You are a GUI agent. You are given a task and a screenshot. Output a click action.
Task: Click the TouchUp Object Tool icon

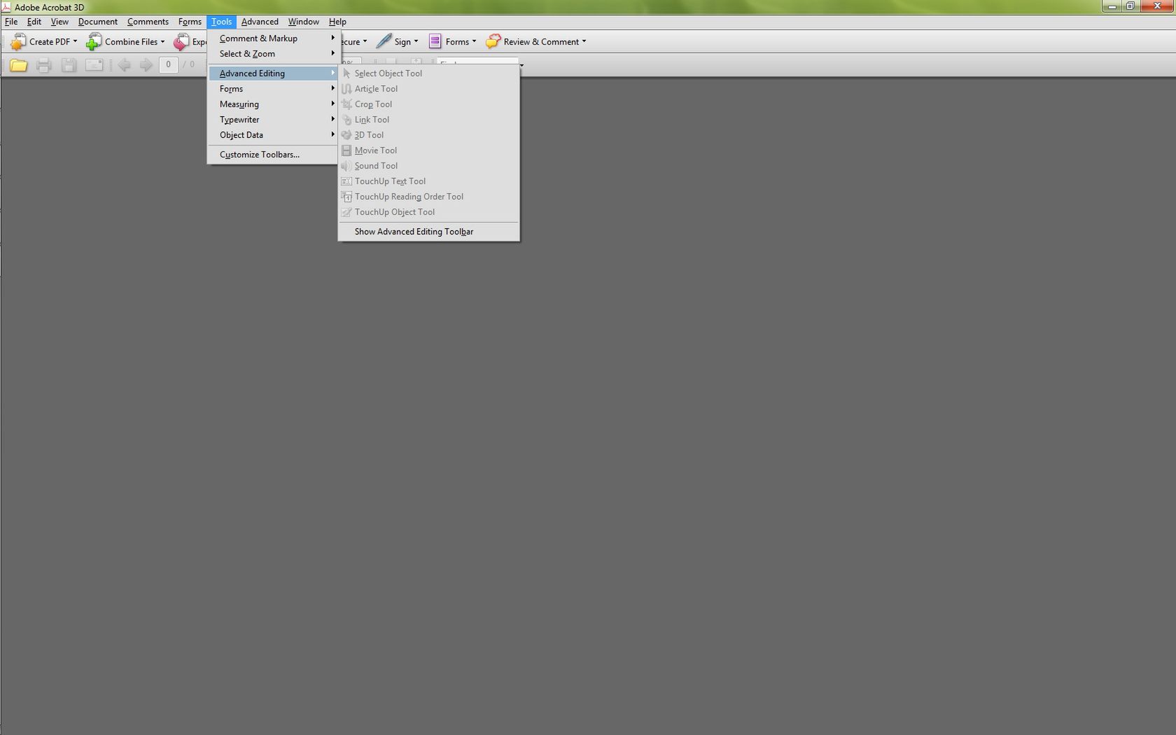pos(346,212)
